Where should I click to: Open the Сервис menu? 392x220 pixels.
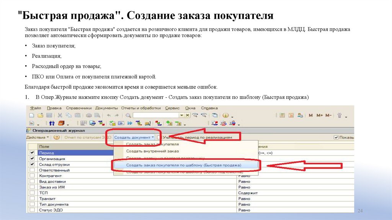(x=172, y=108)
